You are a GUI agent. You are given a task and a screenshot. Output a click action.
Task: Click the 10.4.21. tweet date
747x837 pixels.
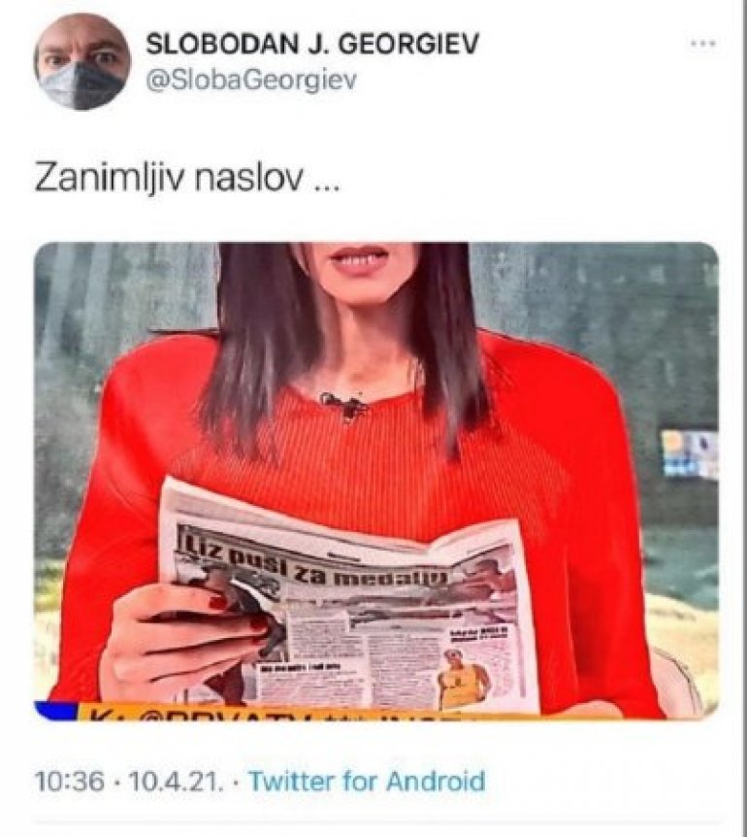pos(175,782)
